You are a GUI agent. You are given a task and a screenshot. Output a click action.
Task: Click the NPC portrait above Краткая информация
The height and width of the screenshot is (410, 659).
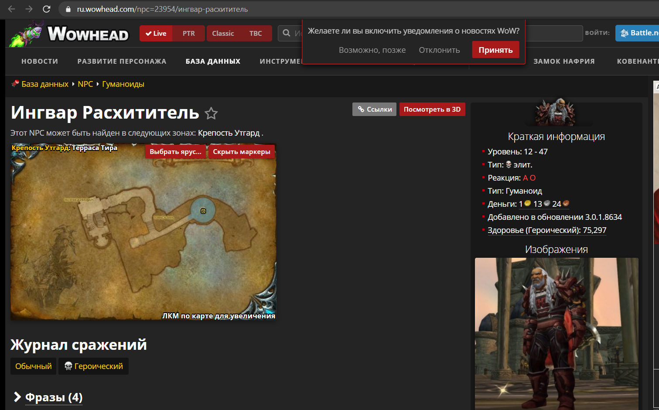pyautogui.click(x=556, y=112)
